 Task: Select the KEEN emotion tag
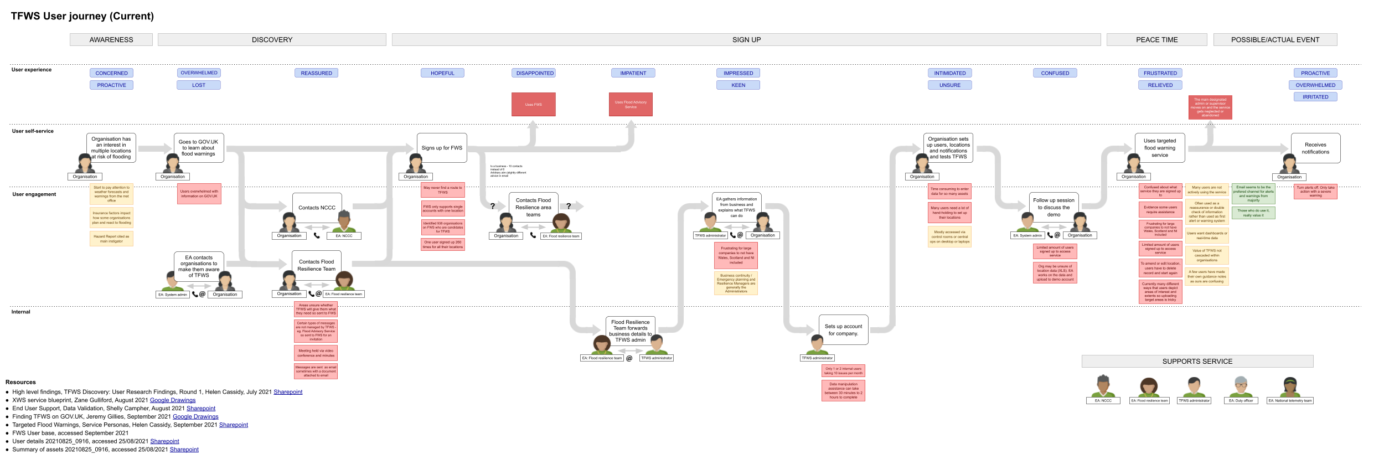[x=738, y=85]
